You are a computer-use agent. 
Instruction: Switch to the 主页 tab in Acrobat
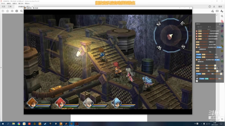[3, 7]
